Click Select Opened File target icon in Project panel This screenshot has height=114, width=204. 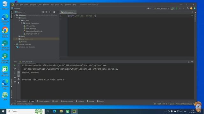click(43, 12)
